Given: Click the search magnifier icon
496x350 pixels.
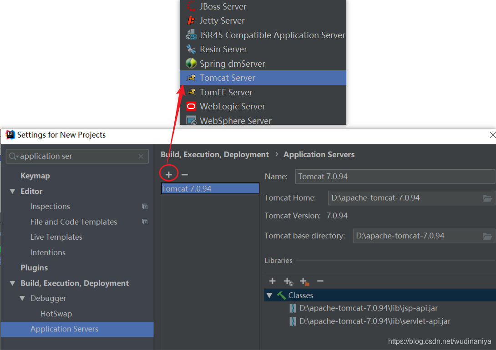Looking at the screenshot, I should pos(13,156).
